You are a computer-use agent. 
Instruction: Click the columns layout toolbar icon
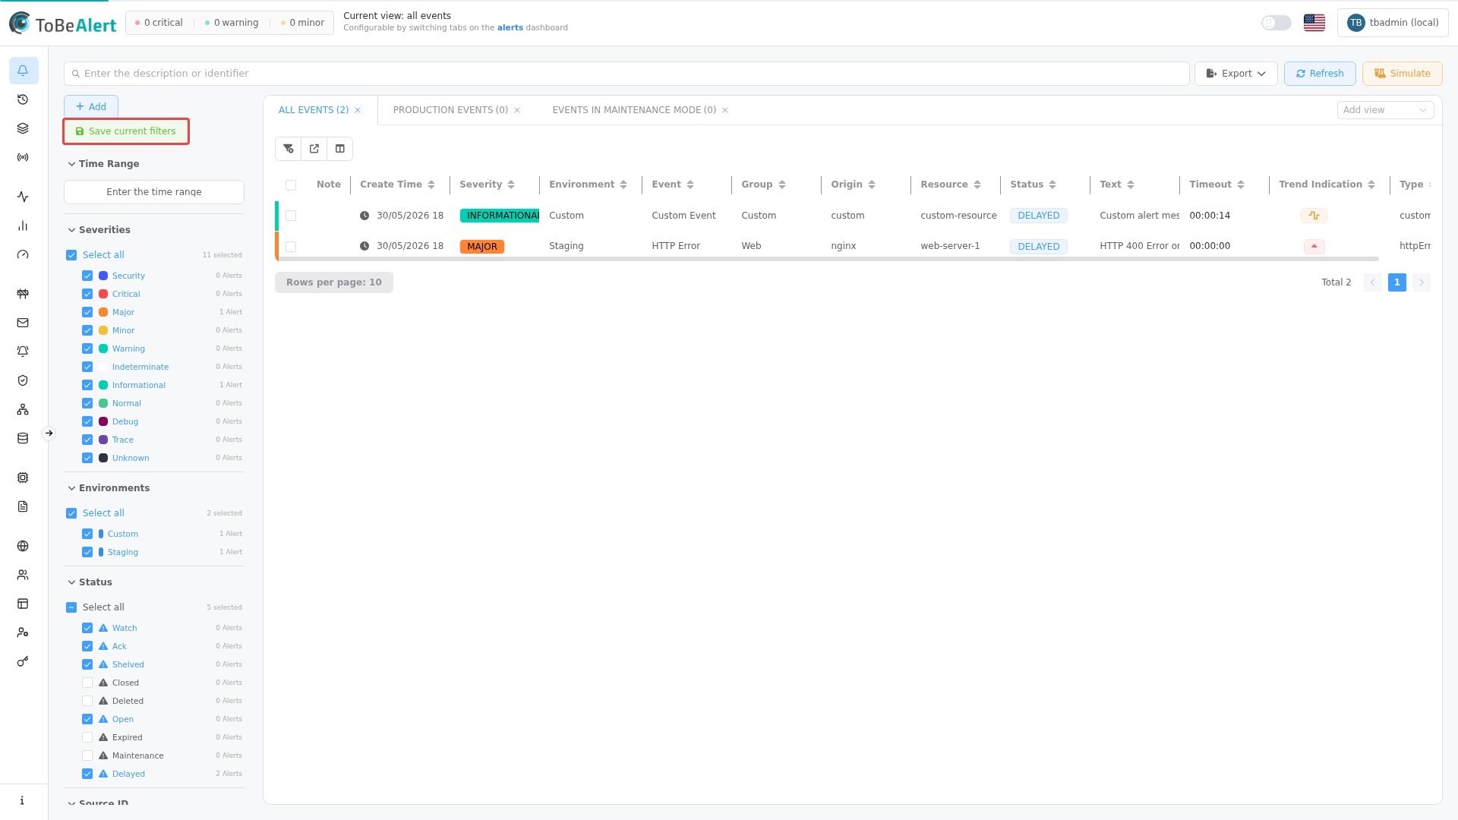pyautogui.click(x=340, y=149)
